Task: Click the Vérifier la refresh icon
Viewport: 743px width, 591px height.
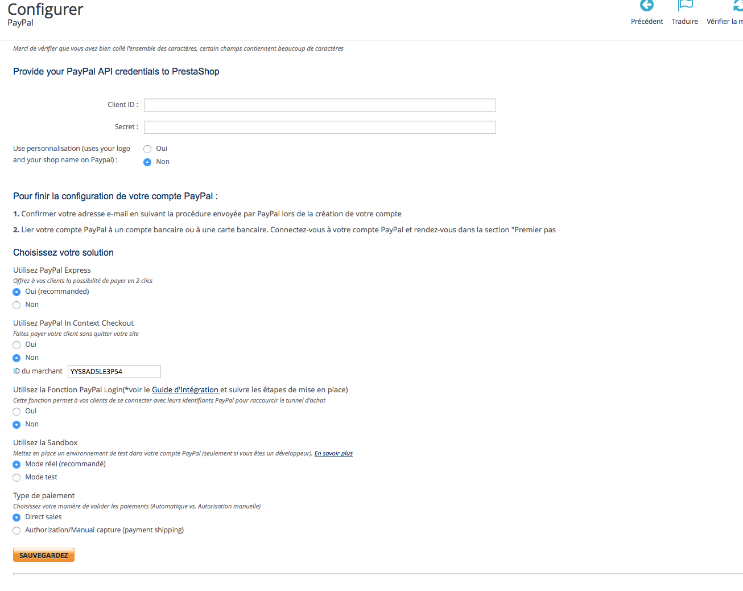Action: tap(738, 5)
